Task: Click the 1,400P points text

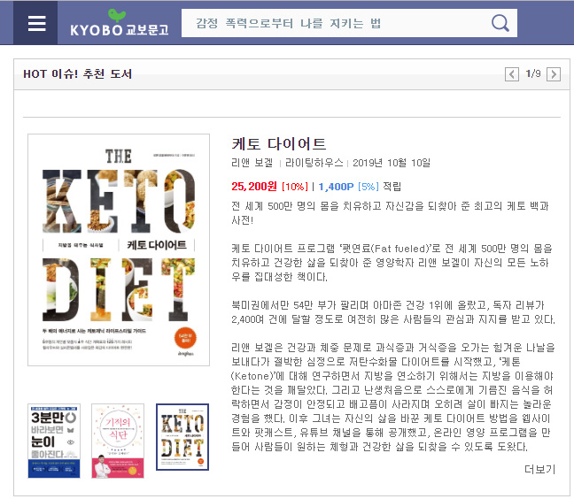Action: click(336, 187)
